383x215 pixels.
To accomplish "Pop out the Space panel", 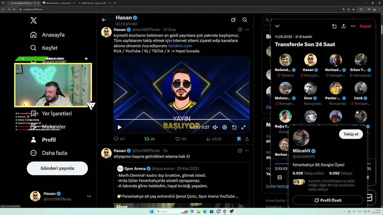I will pos(334,26).
